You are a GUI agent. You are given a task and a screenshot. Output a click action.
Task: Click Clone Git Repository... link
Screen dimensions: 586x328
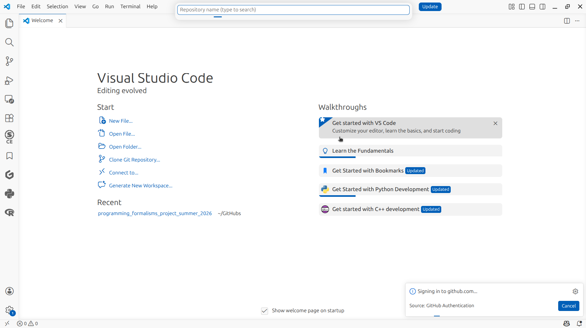pyautogui.click(x=135, y=160)
